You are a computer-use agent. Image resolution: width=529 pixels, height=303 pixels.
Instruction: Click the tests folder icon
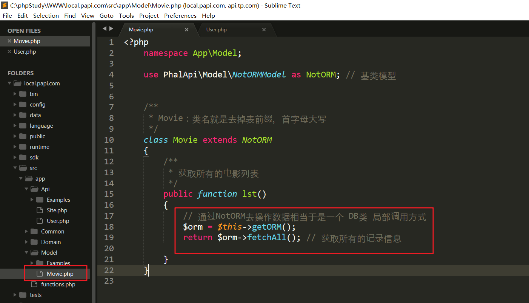[23, 295]
